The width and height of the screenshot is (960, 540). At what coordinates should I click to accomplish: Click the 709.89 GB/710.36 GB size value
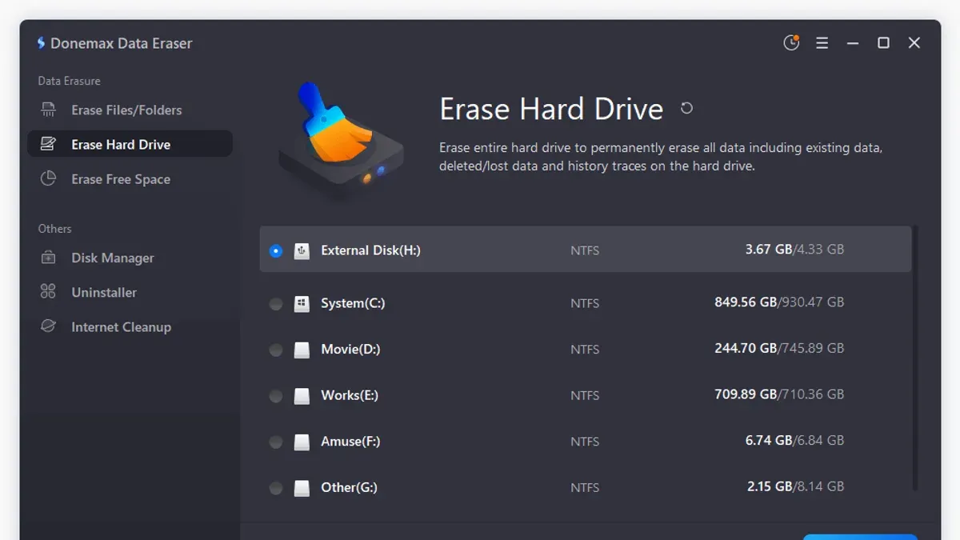(x=779, y=394)
